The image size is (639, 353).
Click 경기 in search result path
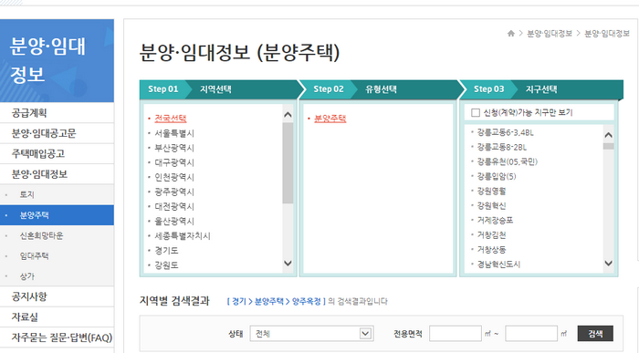(239, 301)
